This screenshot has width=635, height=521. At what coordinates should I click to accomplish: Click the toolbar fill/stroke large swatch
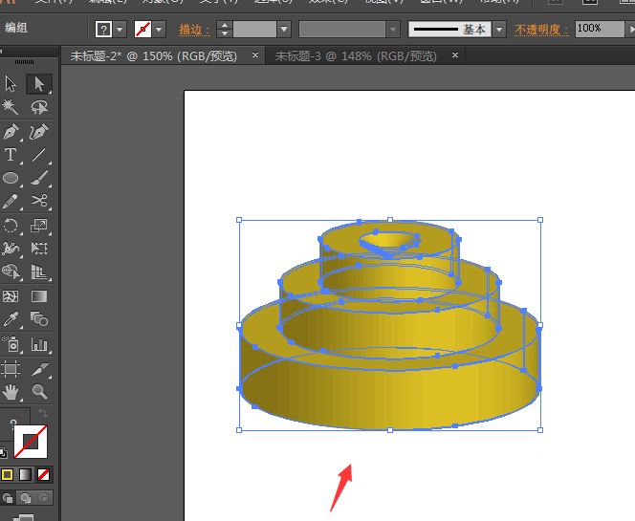pos(31,442)
